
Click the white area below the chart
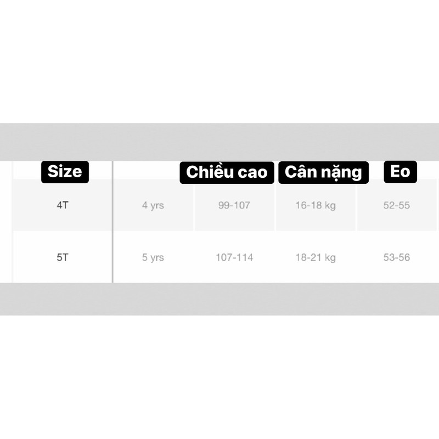click(x=219, y=379)
